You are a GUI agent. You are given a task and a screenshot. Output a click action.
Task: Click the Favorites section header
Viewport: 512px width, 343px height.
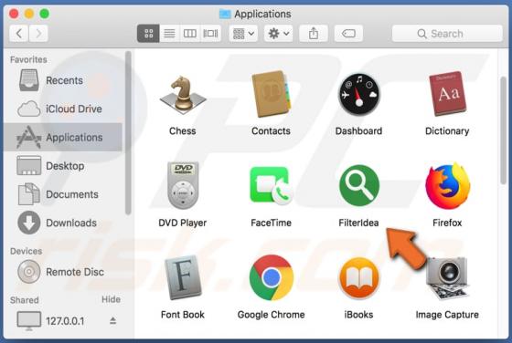[x=28, y=59]
